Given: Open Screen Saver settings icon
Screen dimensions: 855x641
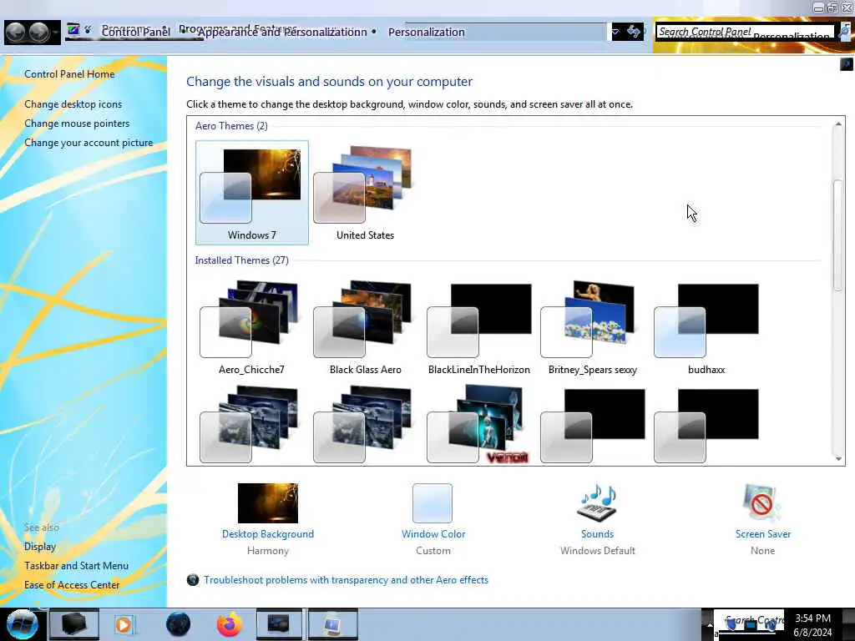Looking at the screenshot, I should [762, 502].
